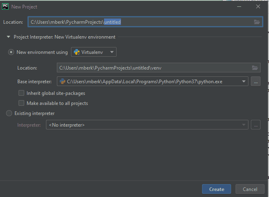Click ellipsis button next to Base interpreter
This screenshot has height=197, width=269.
255,82
